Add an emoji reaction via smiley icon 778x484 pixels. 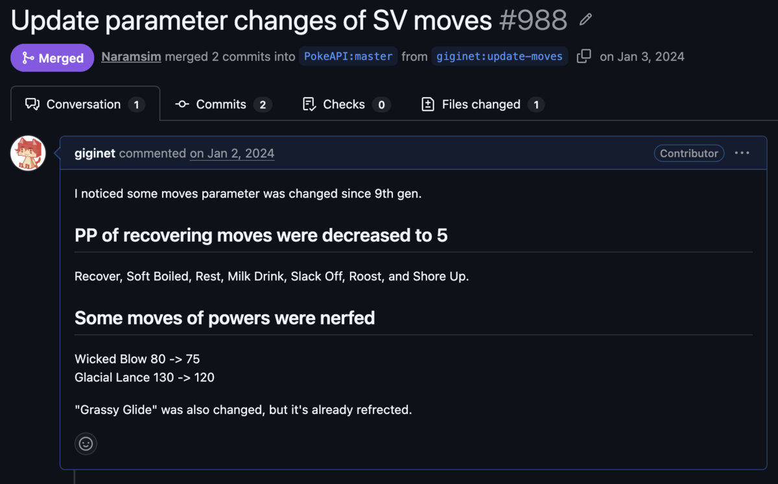point(86,444)
